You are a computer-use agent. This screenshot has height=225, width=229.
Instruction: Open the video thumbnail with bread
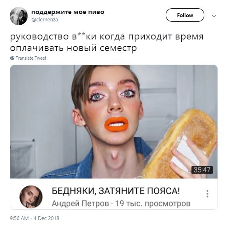click(x=114, y=122)
